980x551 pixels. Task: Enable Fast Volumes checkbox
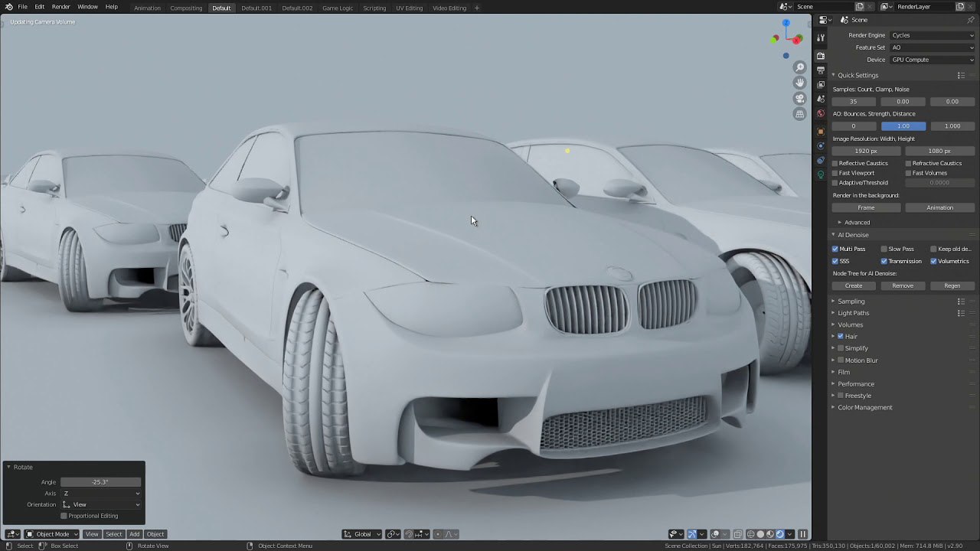tap(909, 173)
